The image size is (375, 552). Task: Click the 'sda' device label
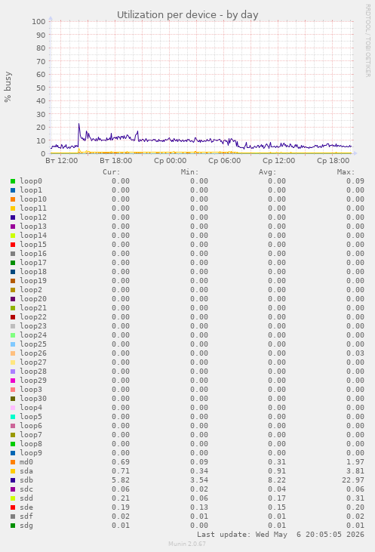pos(26,471)
